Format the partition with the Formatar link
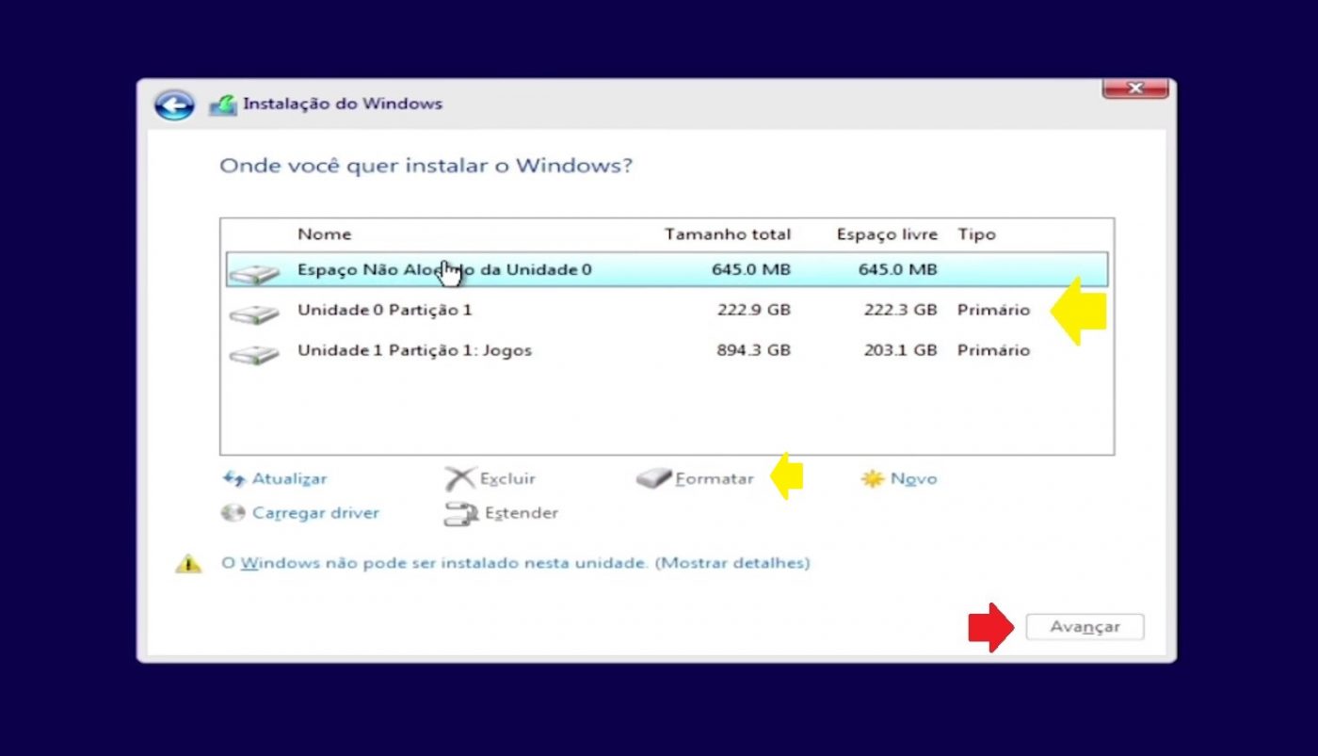The image size is (1318, 756). 715,479
